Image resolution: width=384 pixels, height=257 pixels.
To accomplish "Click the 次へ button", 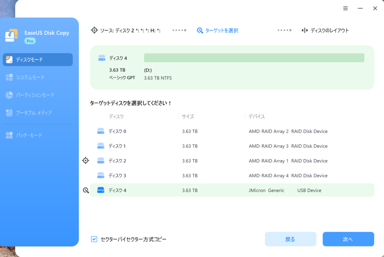I will (x=348, y=239).
